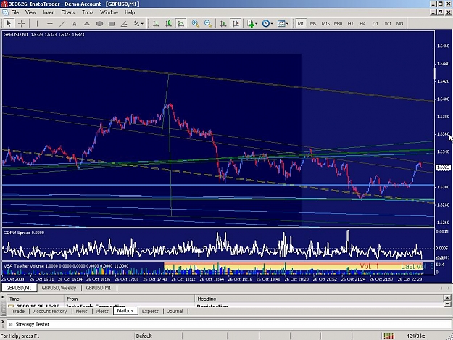Toggle chart auto scroll

pos(223,24)
